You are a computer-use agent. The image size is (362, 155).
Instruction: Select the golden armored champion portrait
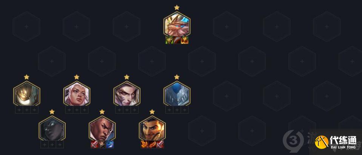click(x=26, y=94)
